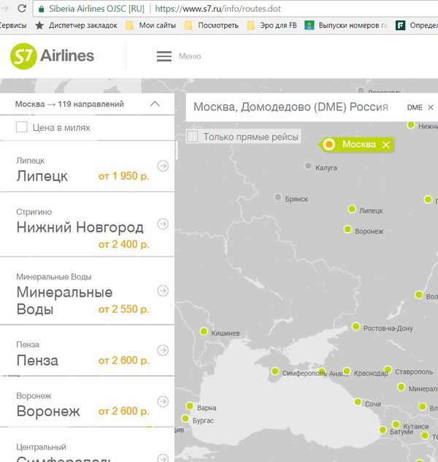Toggle Только прямые рейсы checkbox
Viewport: 438px width, 462px height.
coord(193,137)
